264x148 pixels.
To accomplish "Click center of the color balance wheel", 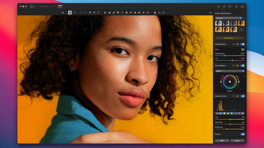I will [230, 82].
